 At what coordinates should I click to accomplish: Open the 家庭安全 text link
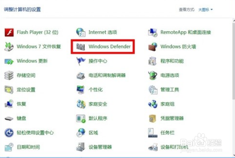pos(98,104)
